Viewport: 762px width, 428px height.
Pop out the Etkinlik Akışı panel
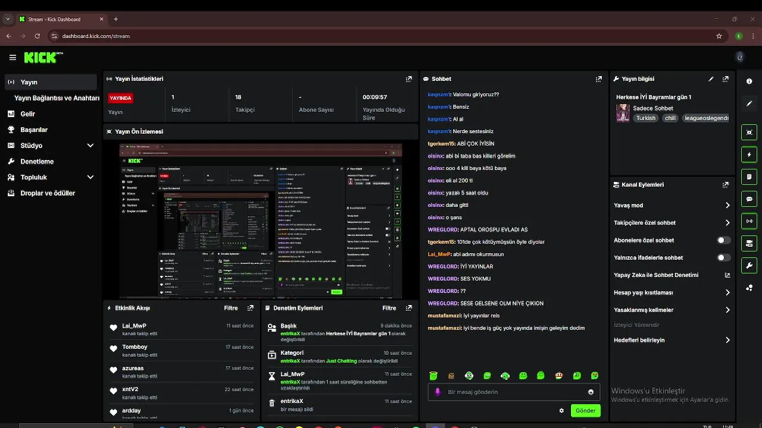[x=250, y=308]
